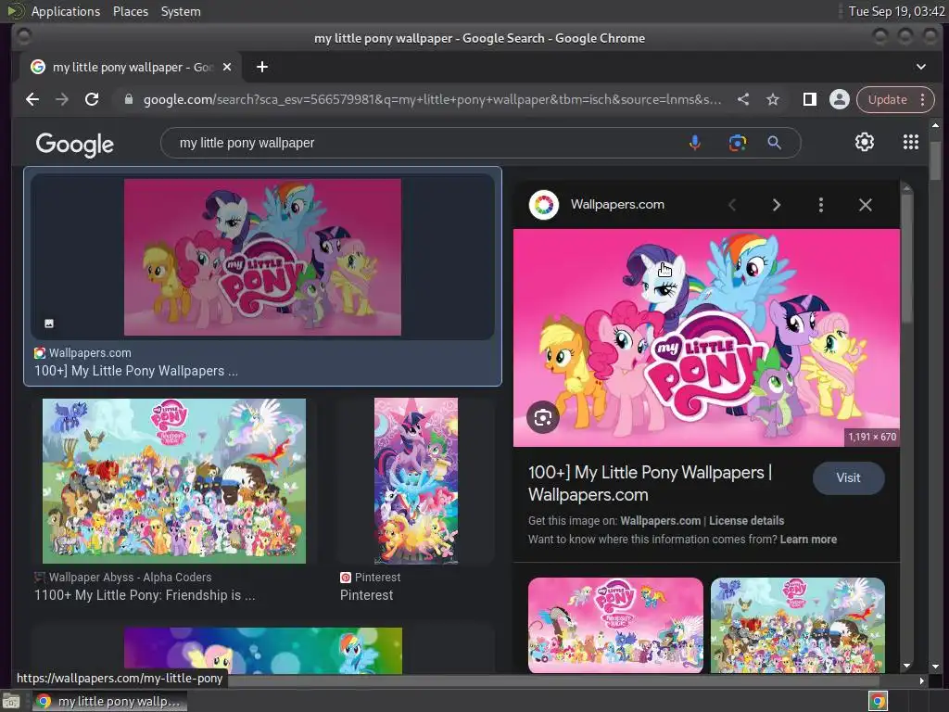Show previous image in preview panel
Screen dimensions: 949x712
(x=732, y=205)
